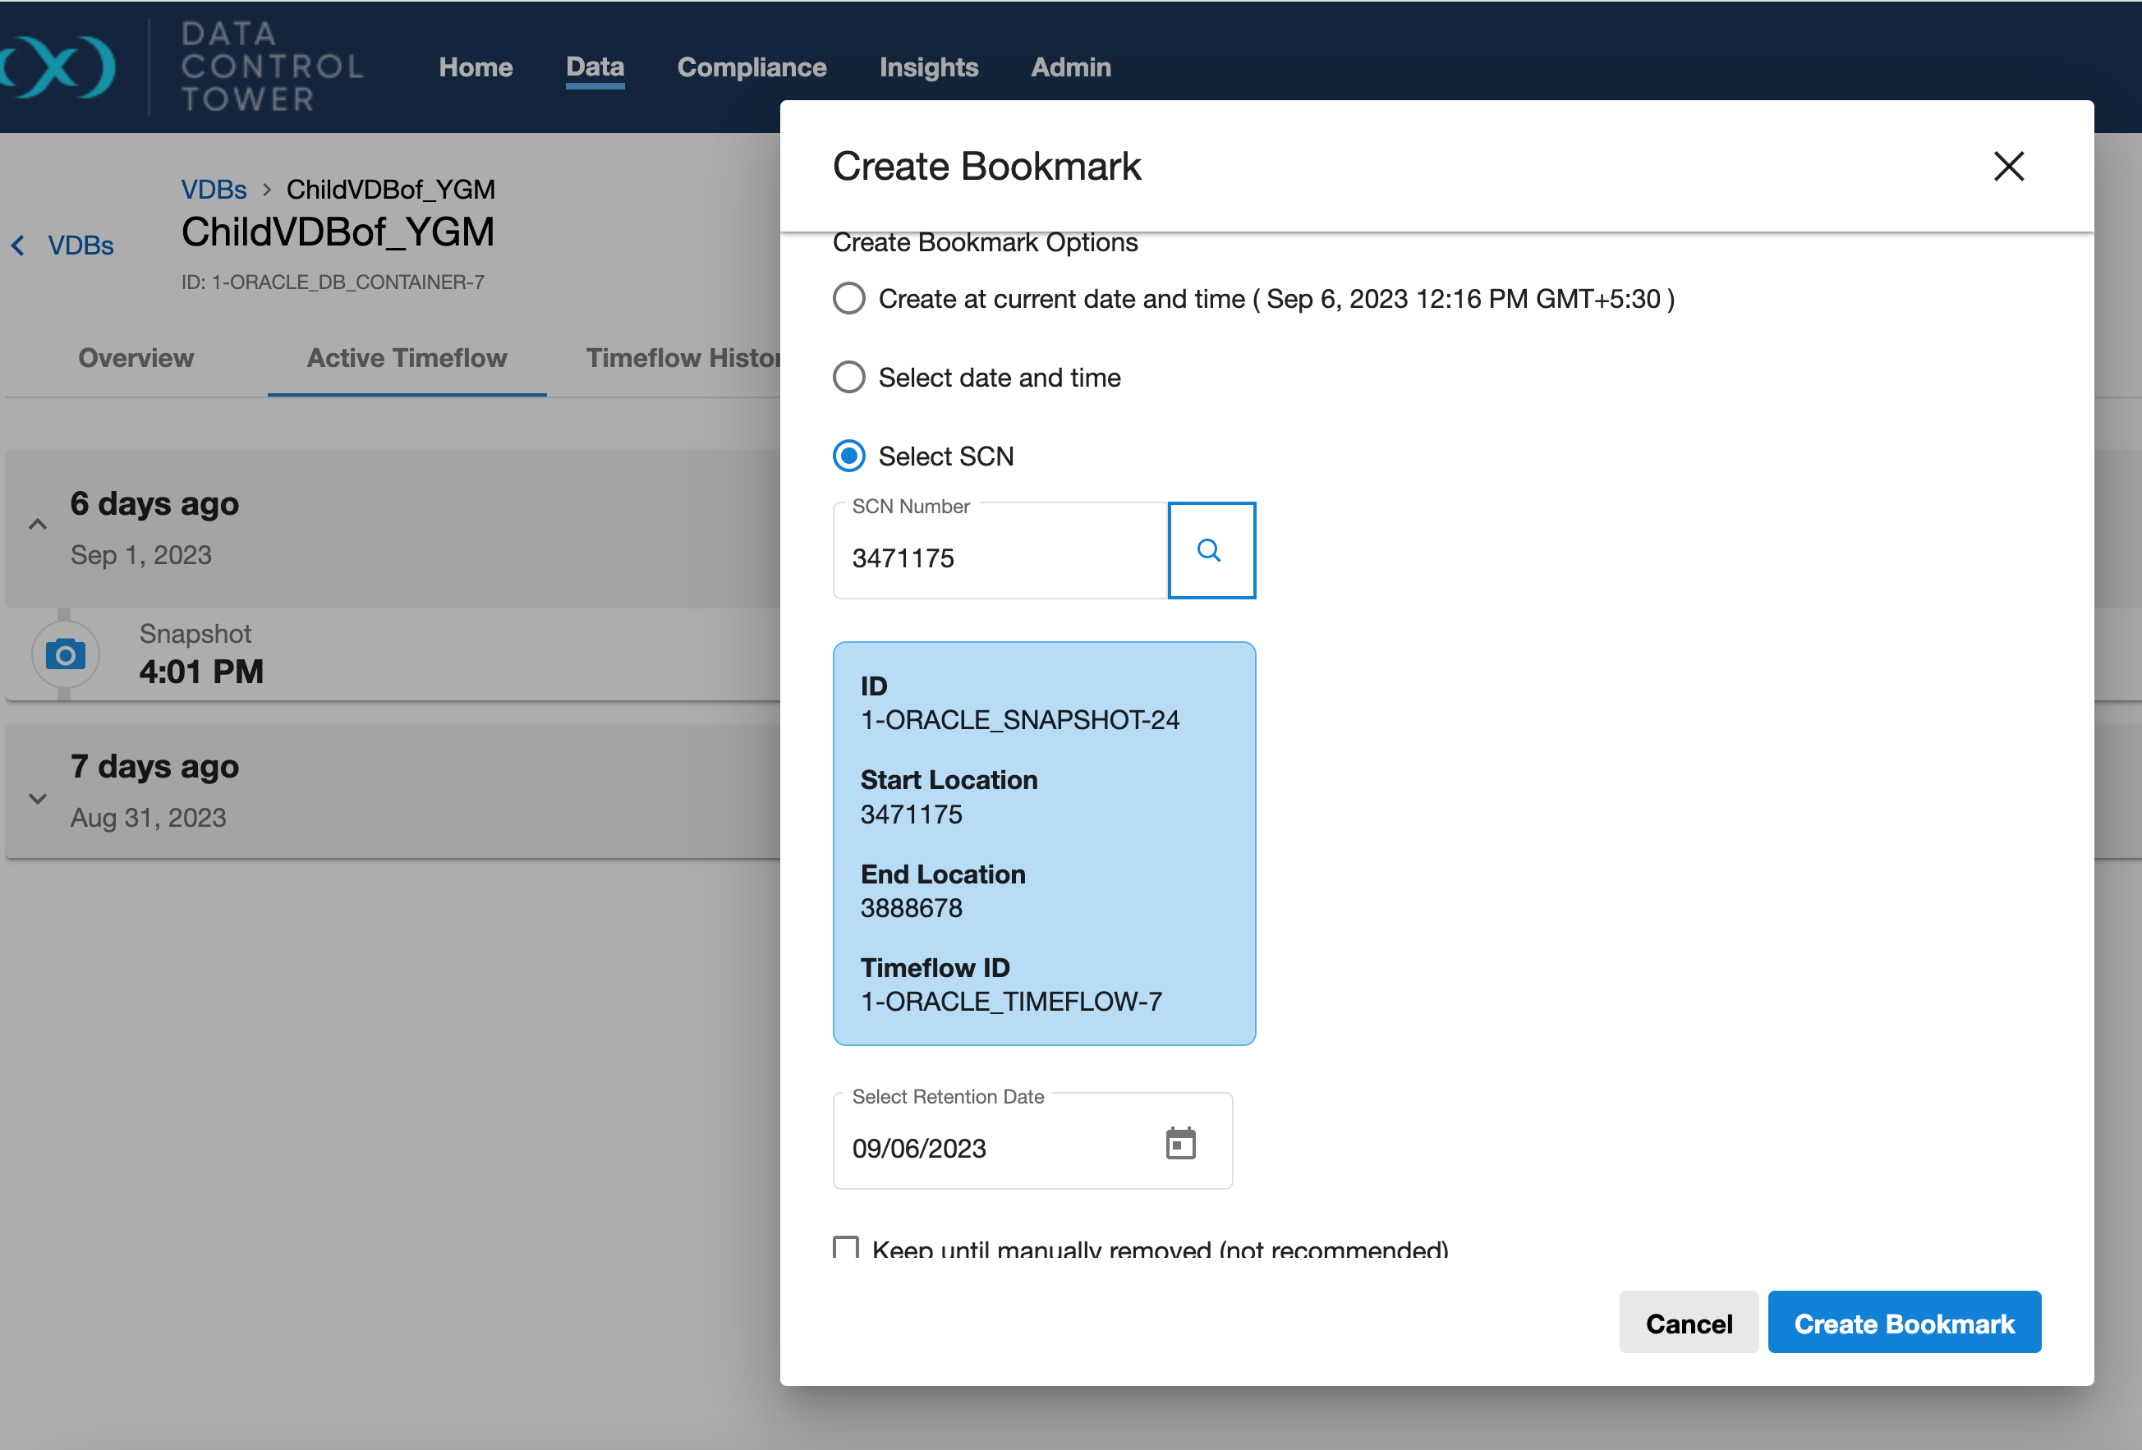Check 'Keep until manually removed' box
This screenshot has width=2142, height=1450.
click(845, 1247)
